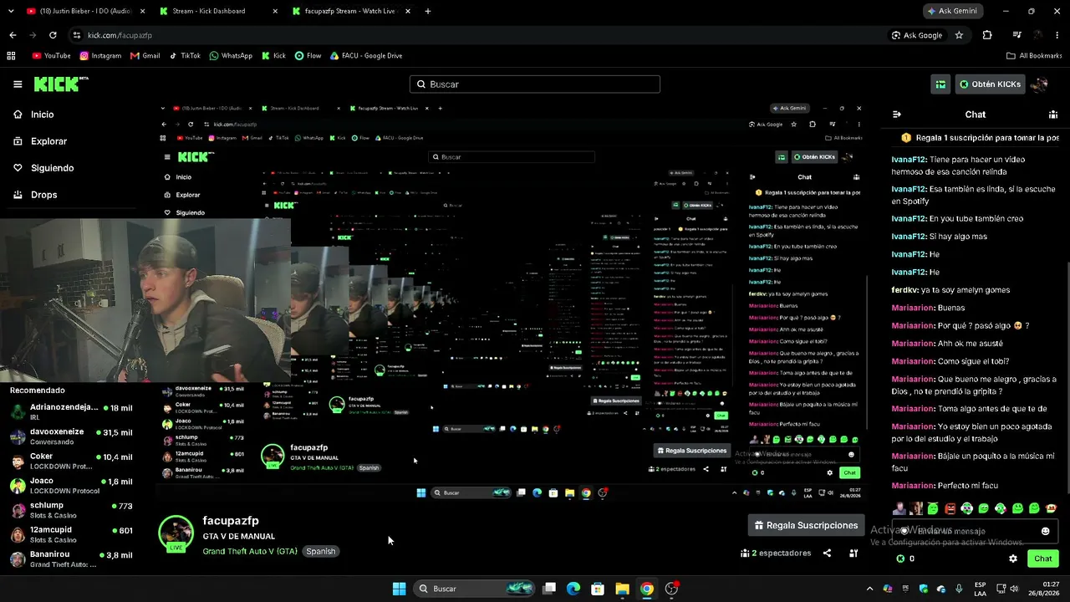Open a new browser tab
Viewport: 1070px width, 602px height.
pyautogui.click(x=428, y=11)
